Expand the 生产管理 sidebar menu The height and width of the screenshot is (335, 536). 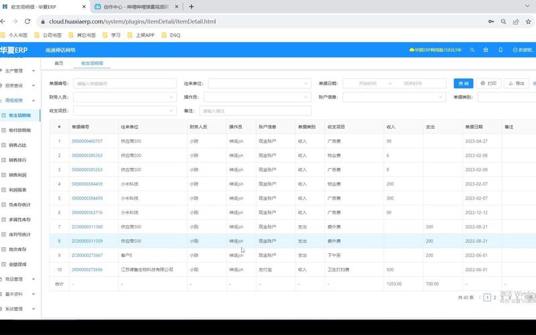(19, 70)
